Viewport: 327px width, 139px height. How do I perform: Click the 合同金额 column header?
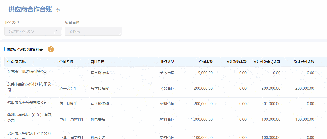coord(206,62)
